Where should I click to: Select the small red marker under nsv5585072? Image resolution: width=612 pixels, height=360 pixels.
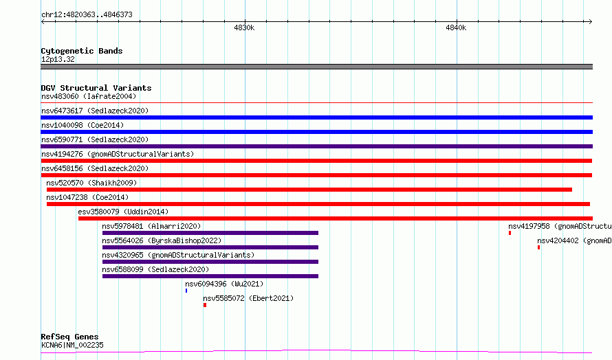tap(205, 305)
